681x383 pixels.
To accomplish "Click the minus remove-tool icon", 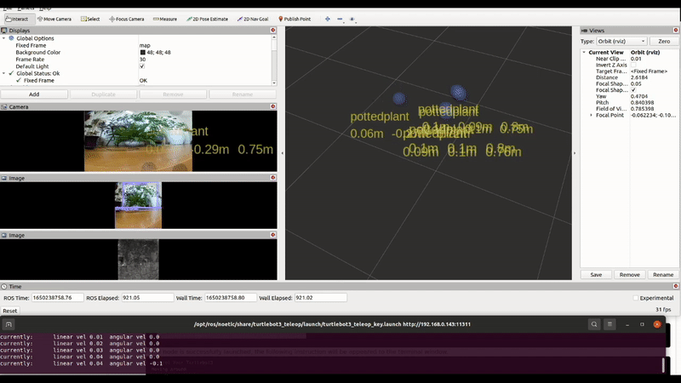I will [x=340, y=19].
